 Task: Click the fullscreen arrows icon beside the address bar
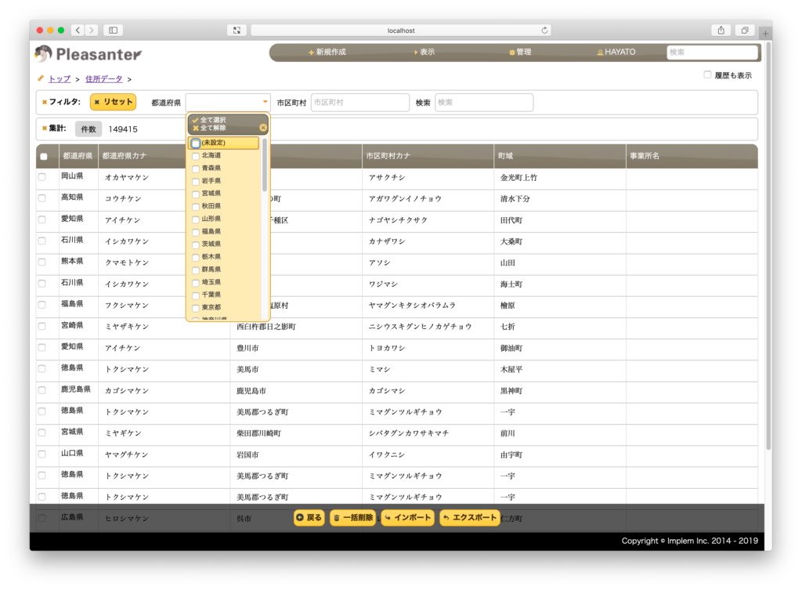point(237,31)
